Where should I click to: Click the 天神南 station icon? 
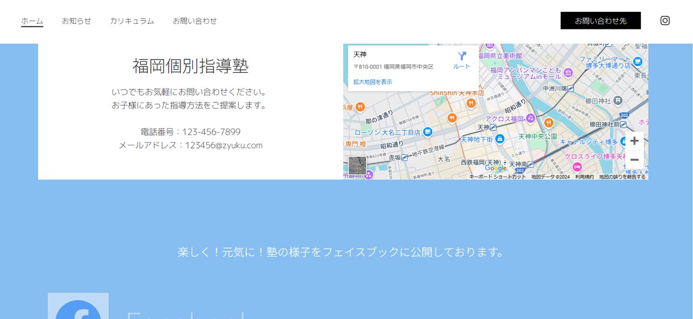click(x=531, y=164)
